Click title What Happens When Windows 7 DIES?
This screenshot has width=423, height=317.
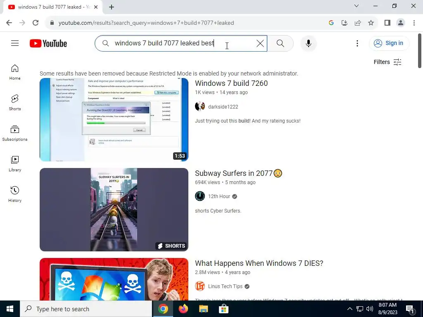(259, 263)
